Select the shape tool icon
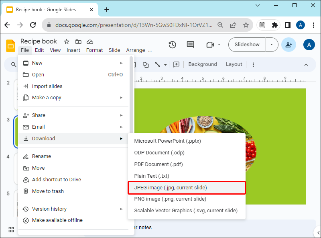This screenshot has width=321, height=238. (146, 65)
